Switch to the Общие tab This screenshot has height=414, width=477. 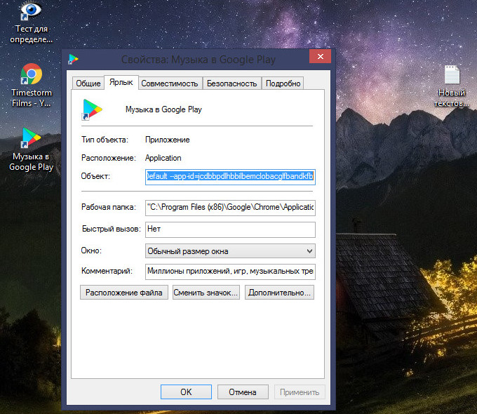(88, 83)
